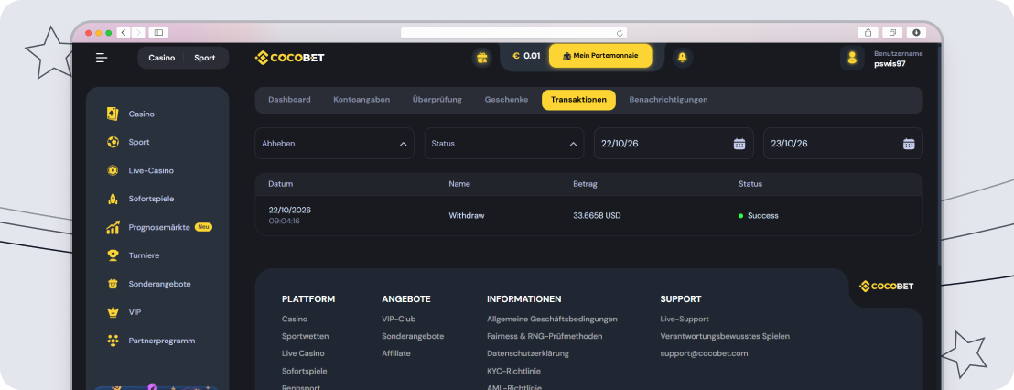This screenshot has height=390, width=1014.
Task: Click the Success status cell
Action: click(759, 216)
